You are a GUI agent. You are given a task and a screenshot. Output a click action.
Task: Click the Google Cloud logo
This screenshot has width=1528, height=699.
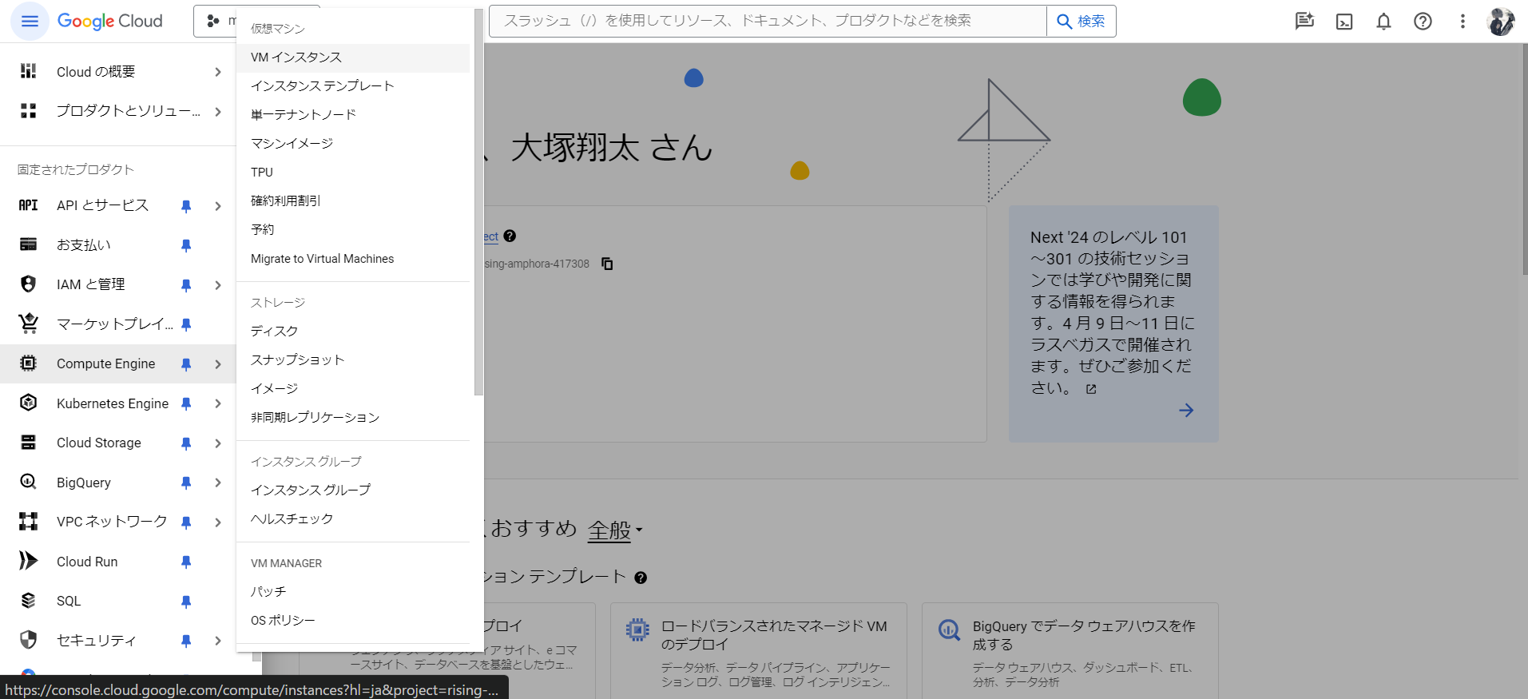tap(110, 22)
